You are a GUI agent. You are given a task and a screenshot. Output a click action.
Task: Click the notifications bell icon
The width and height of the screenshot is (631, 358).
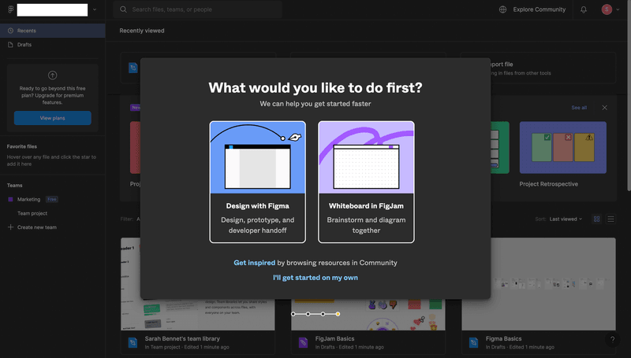point(584,9)
